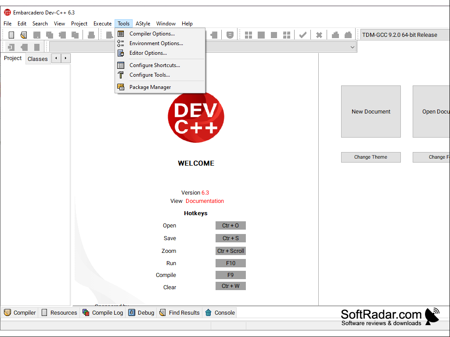Open the TDM-GCC 9.2.0 compiler set dropdown

pyautogui.click(x=405, y=35)
